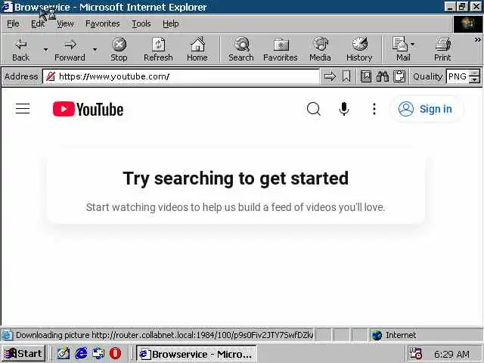Open YouTube settings three-dot menu
The image size is (484, 363).
click(374, 109)
